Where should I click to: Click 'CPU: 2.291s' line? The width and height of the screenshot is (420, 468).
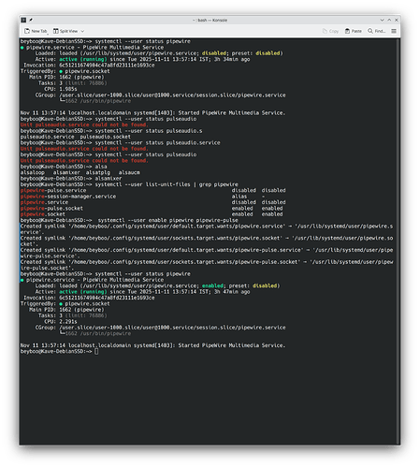tap(61, 321)
